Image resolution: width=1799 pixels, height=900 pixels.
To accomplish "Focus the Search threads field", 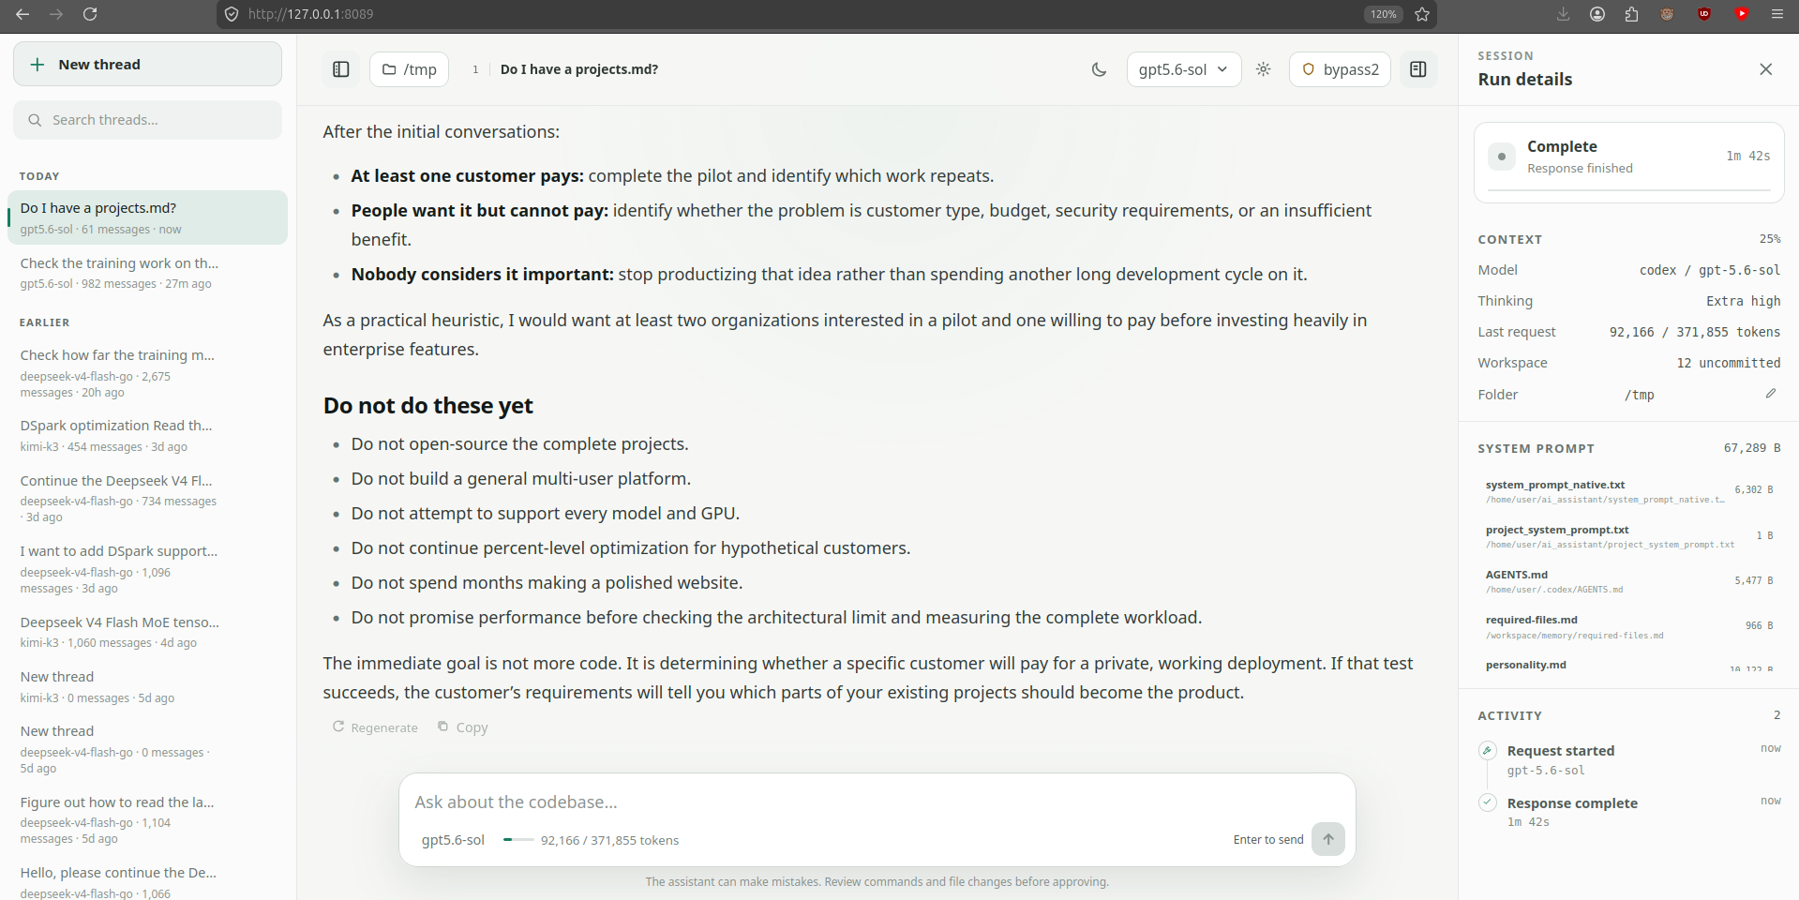I will (x=147, y=120).
